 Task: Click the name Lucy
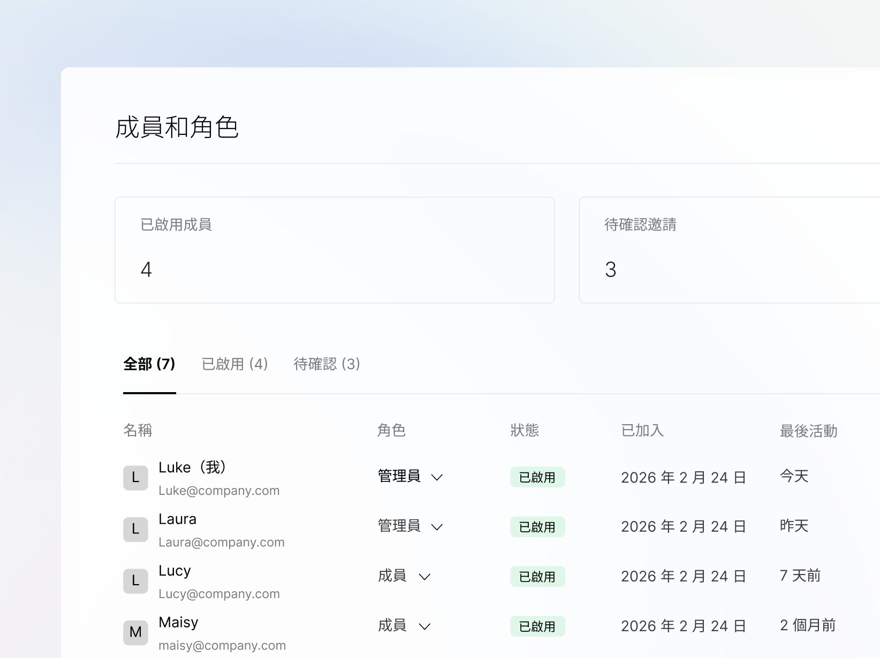(175, 571)
